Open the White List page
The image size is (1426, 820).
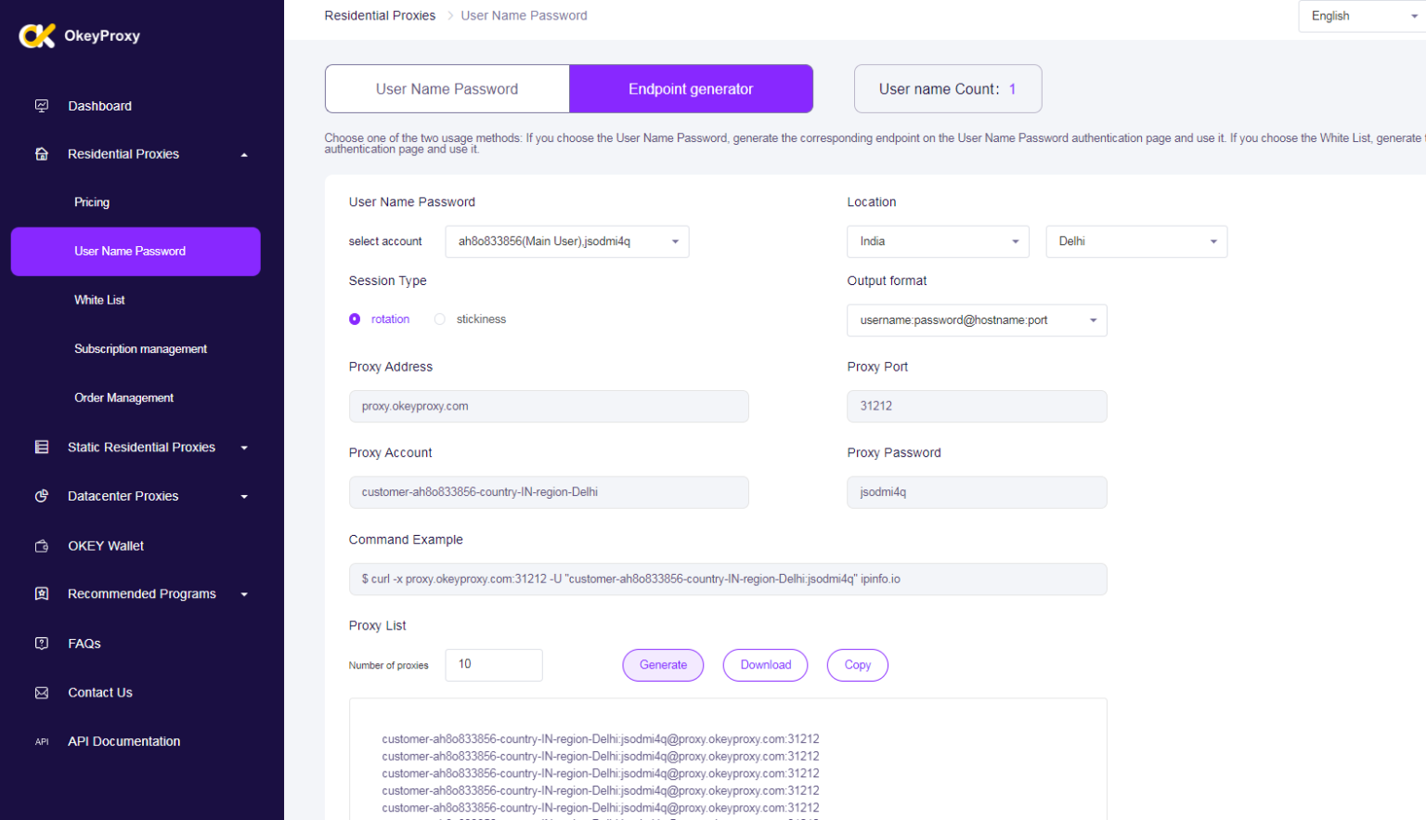click(x=99, y=300)
